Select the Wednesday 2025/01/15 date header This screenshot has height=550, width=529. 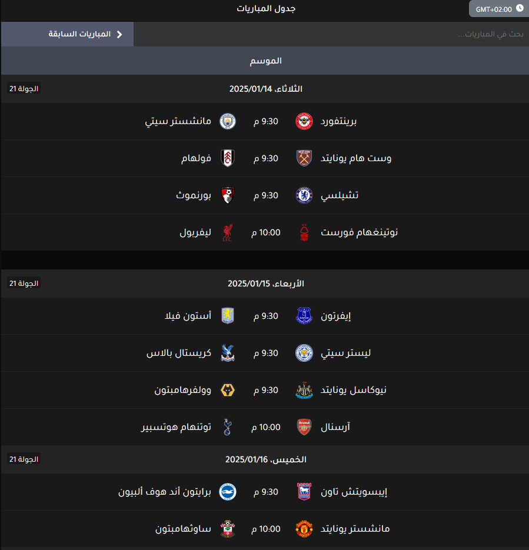click(x=265, y=284)
